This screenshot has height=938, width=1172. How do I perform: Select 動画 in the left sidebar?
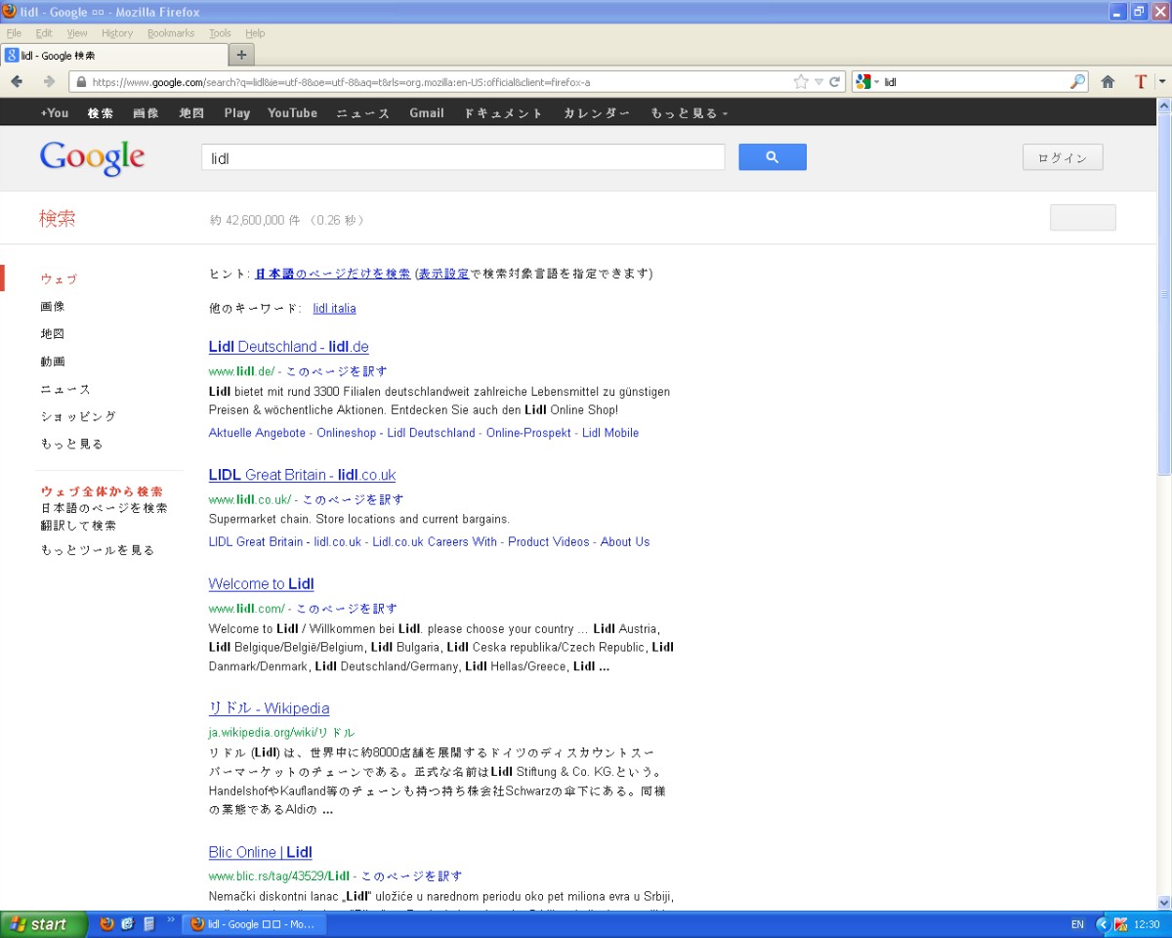[53, 362]
